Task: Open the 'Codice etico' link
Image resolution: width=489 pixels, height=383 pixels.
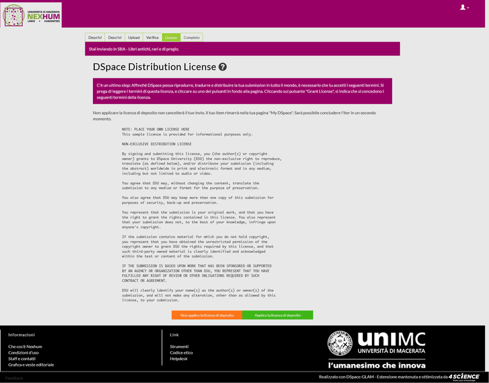Action: 181,352
